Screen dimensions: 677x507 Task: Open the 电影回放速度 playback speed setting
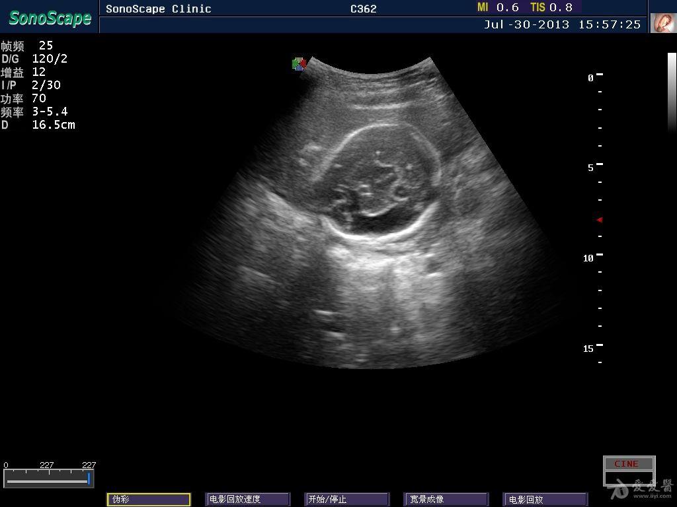tap(247, 500)
